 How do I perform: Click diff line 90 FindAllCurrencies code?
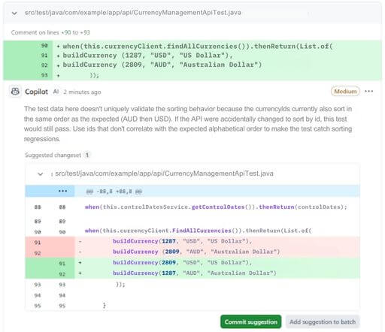point(198,231)
